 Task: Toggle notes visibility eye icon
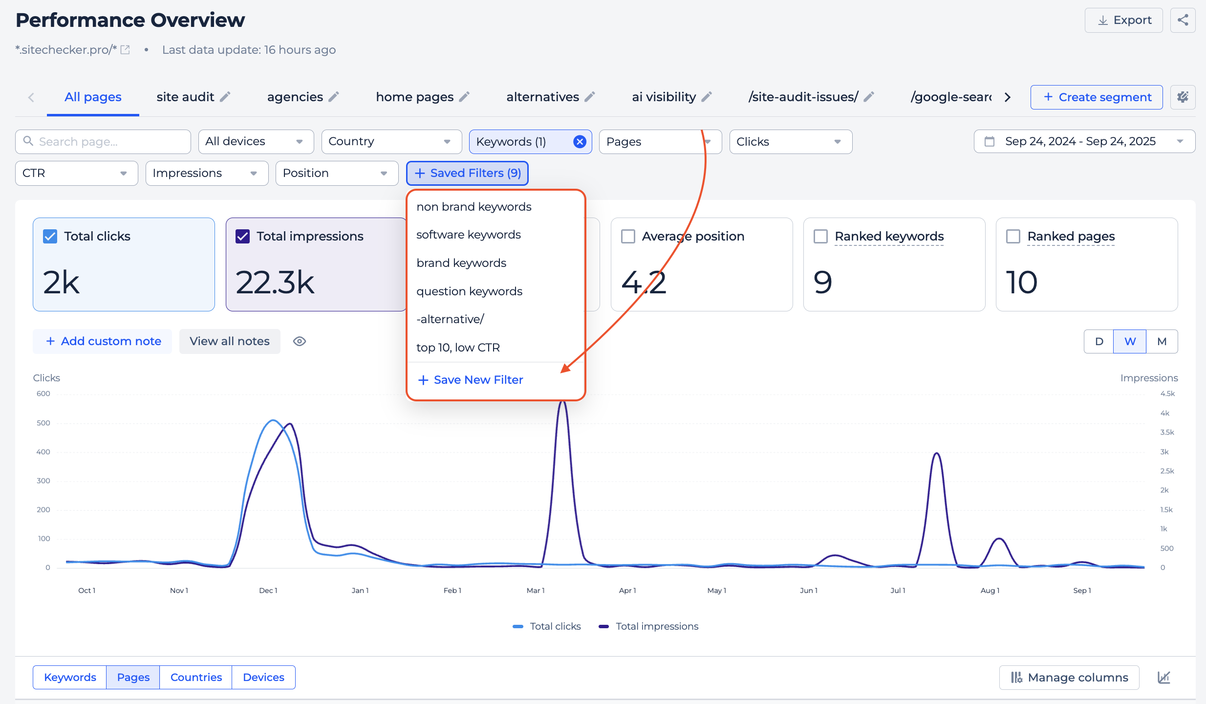(x=300, y=341)
